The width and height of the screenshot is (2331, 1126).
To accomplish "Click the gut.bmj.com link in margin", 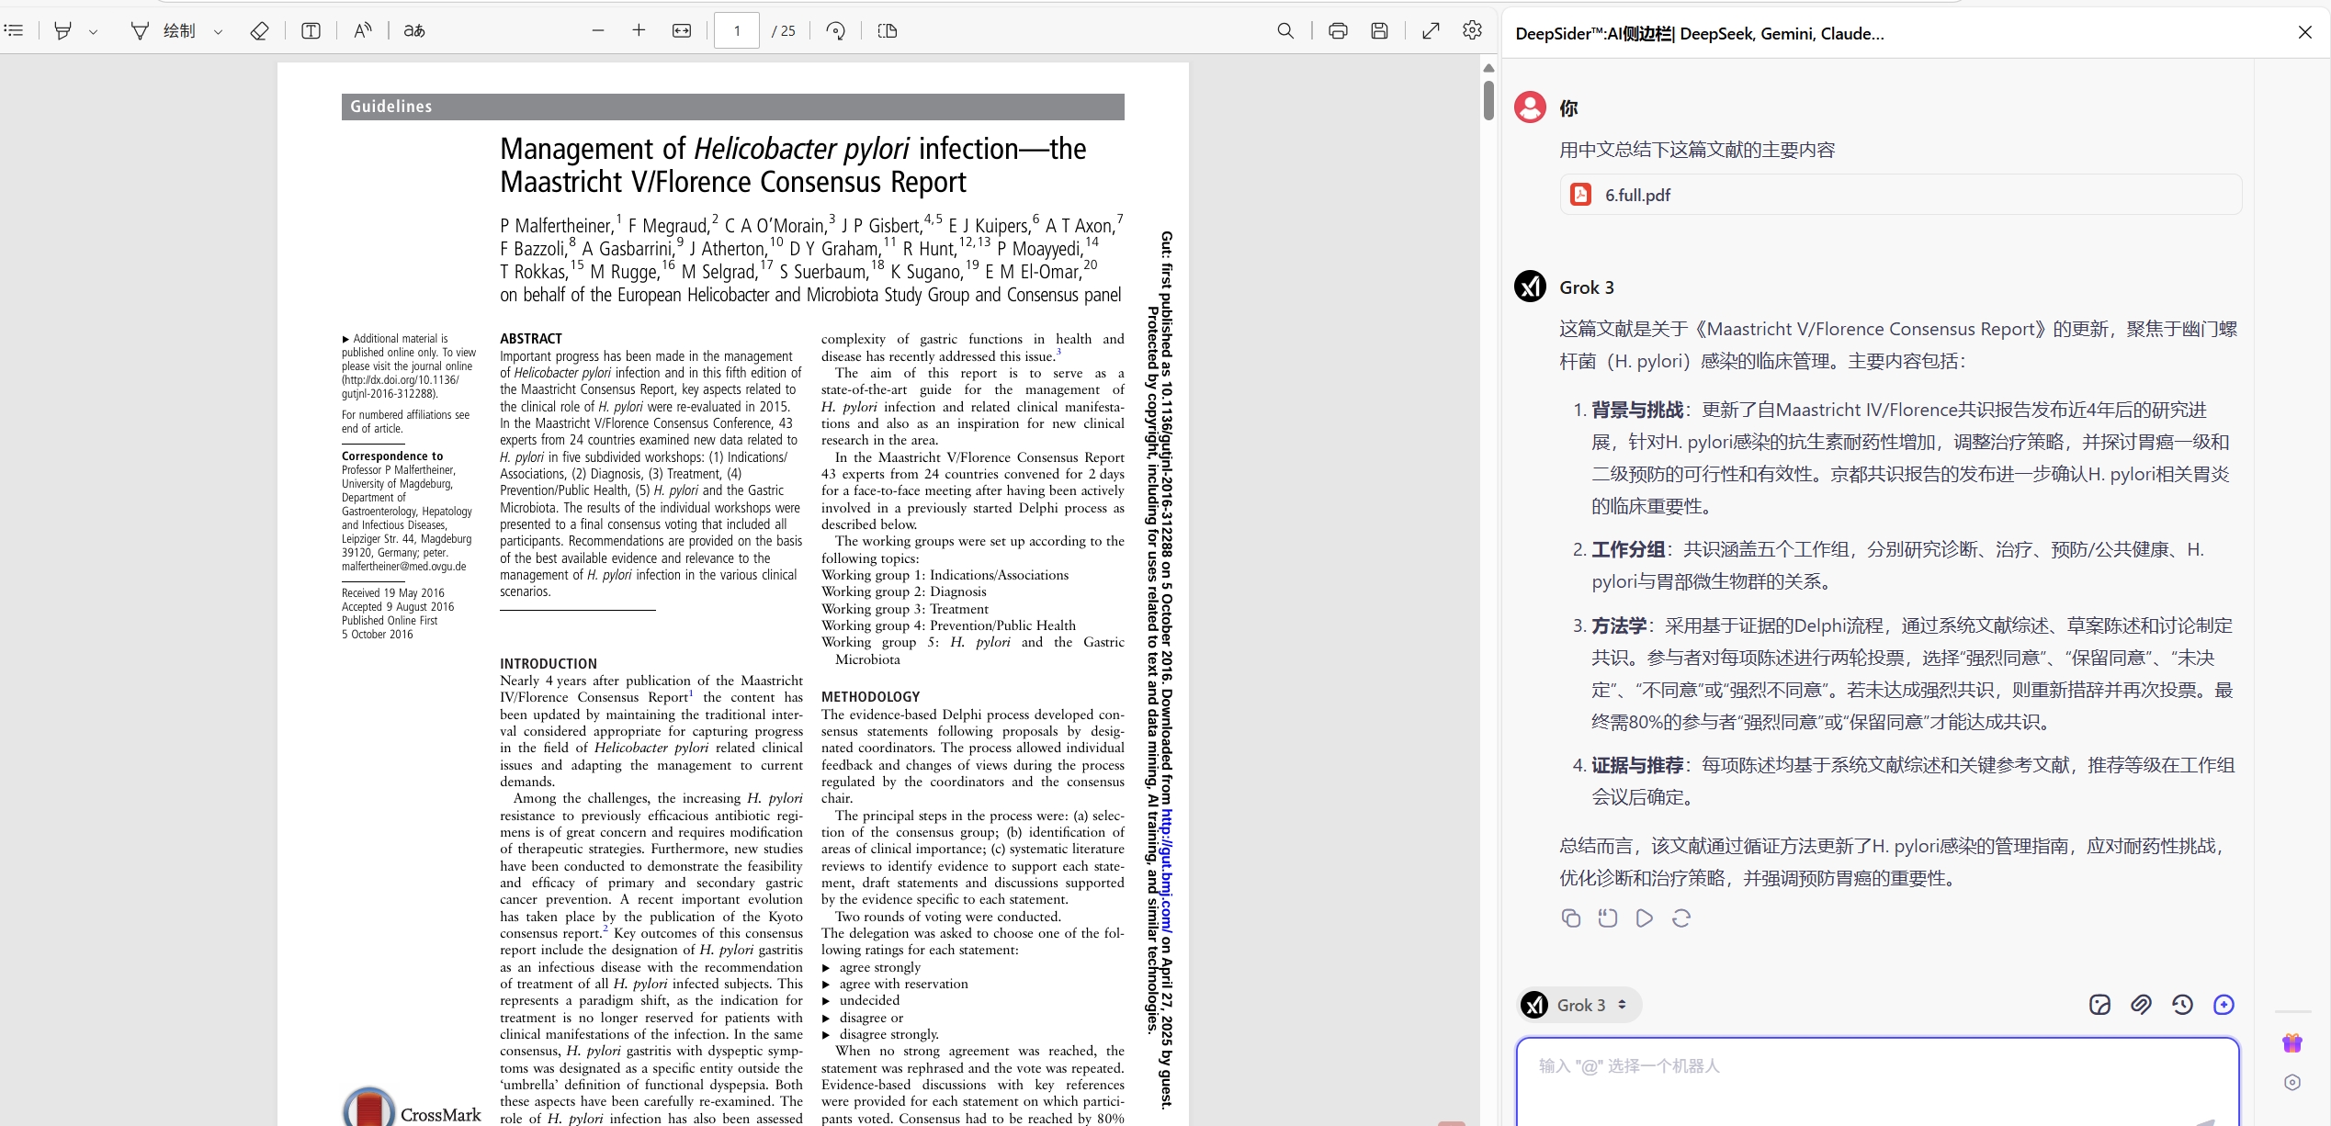I will pyautogui.click(x=1166, y=869).
